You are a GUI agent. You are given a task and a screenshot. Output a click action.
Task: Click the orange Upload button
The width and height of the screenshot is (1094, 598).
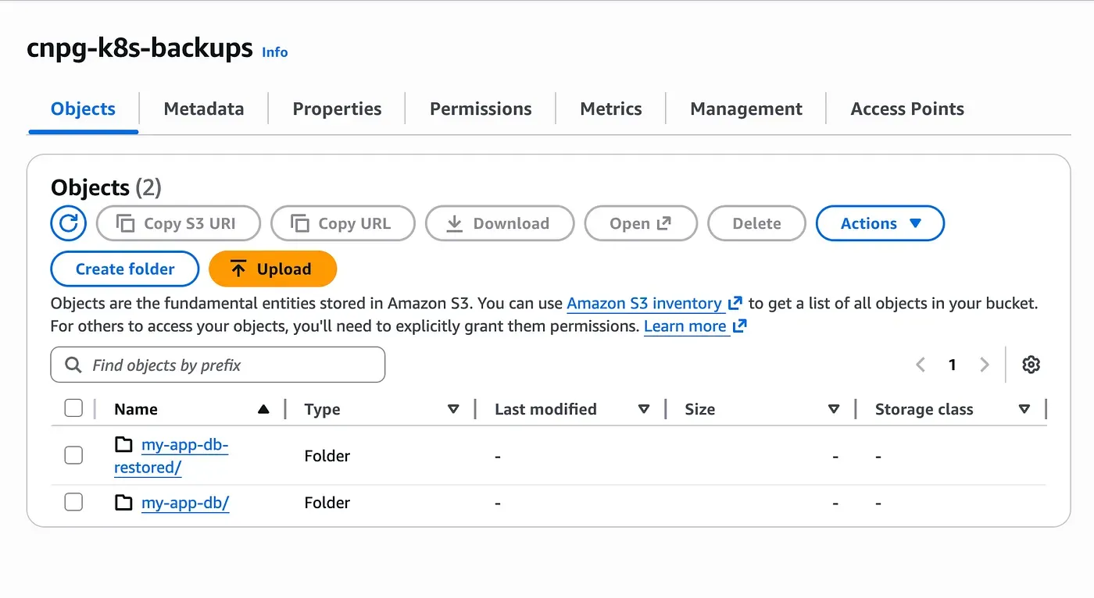click(x=273, y=269)
